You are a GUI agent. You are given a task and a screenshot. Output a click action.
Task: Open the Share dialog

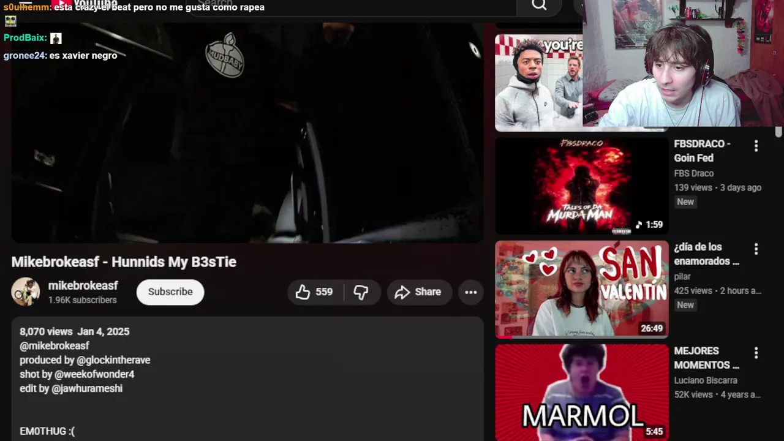point(418,292)
